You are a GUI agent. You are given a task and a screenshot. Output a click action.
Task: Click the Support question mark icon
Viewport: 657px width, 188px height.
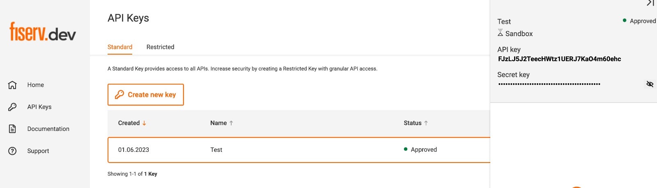[12, 151]
